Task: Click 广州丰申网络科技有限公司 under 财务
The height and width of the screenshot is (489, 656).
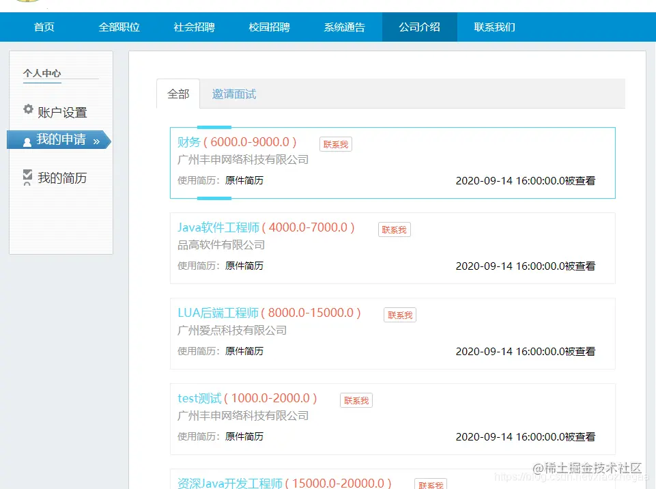Action: point(242,160)
